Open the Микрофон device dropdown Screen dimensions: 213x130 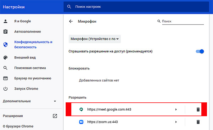click(x=95, y=39)
